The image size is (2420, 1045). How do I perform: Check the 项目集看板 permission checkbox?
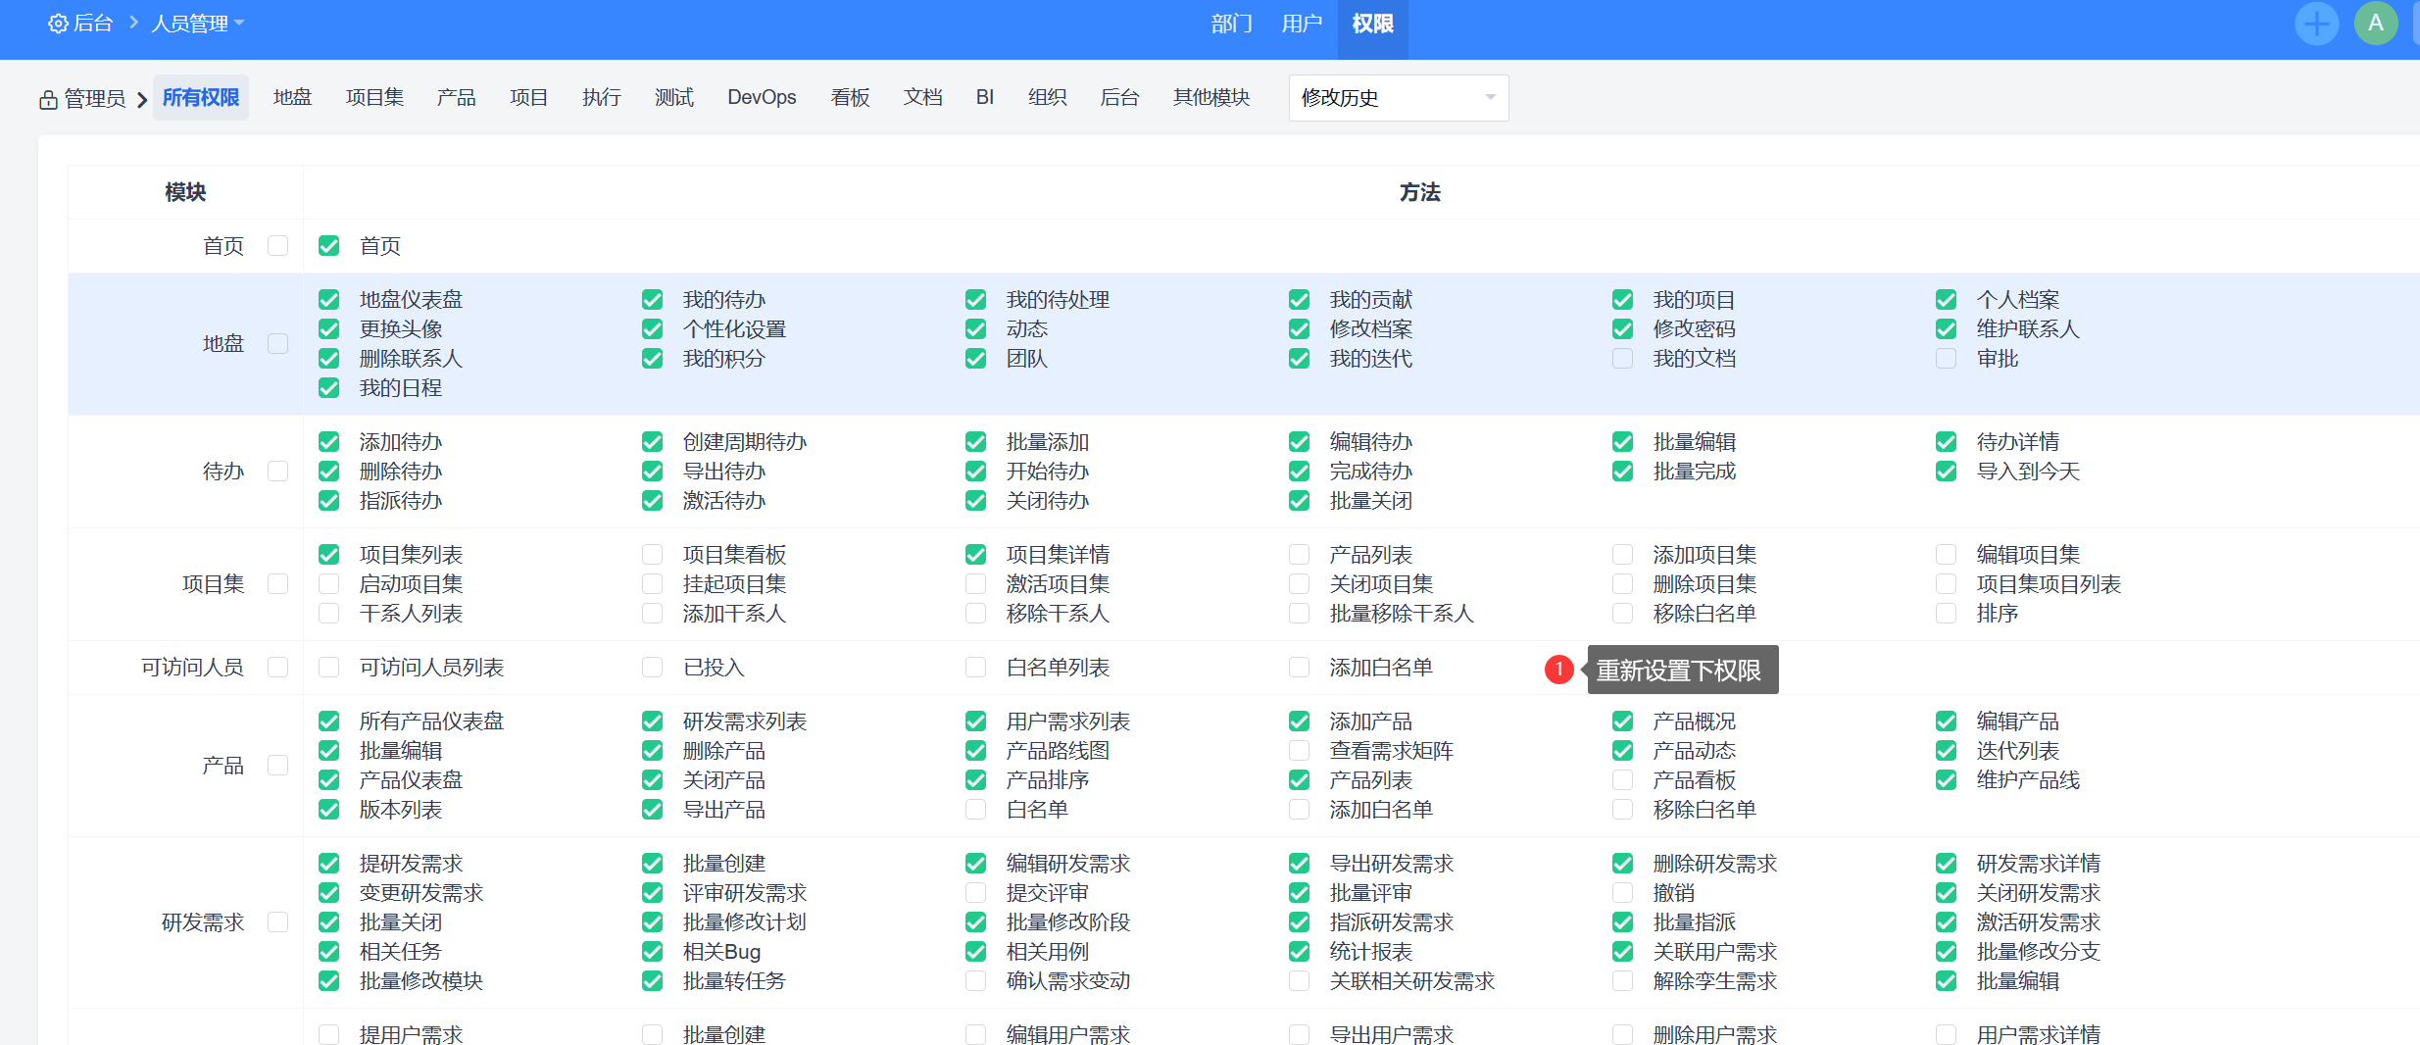pos(652,555)
